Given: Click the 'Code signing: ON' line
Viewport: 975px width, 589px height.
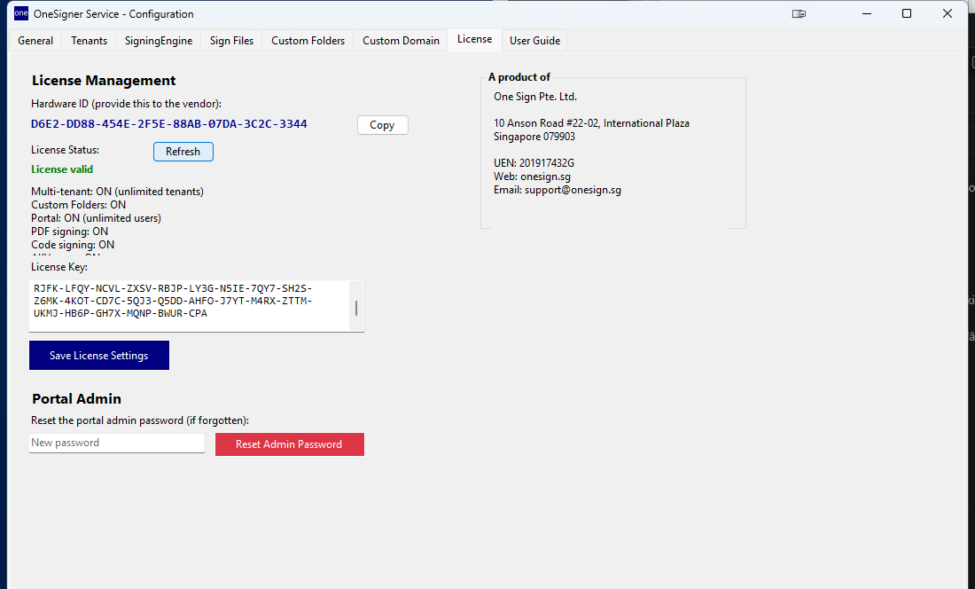Looking at the screenshot, I should pyautogui.click(x=73, y=245).
